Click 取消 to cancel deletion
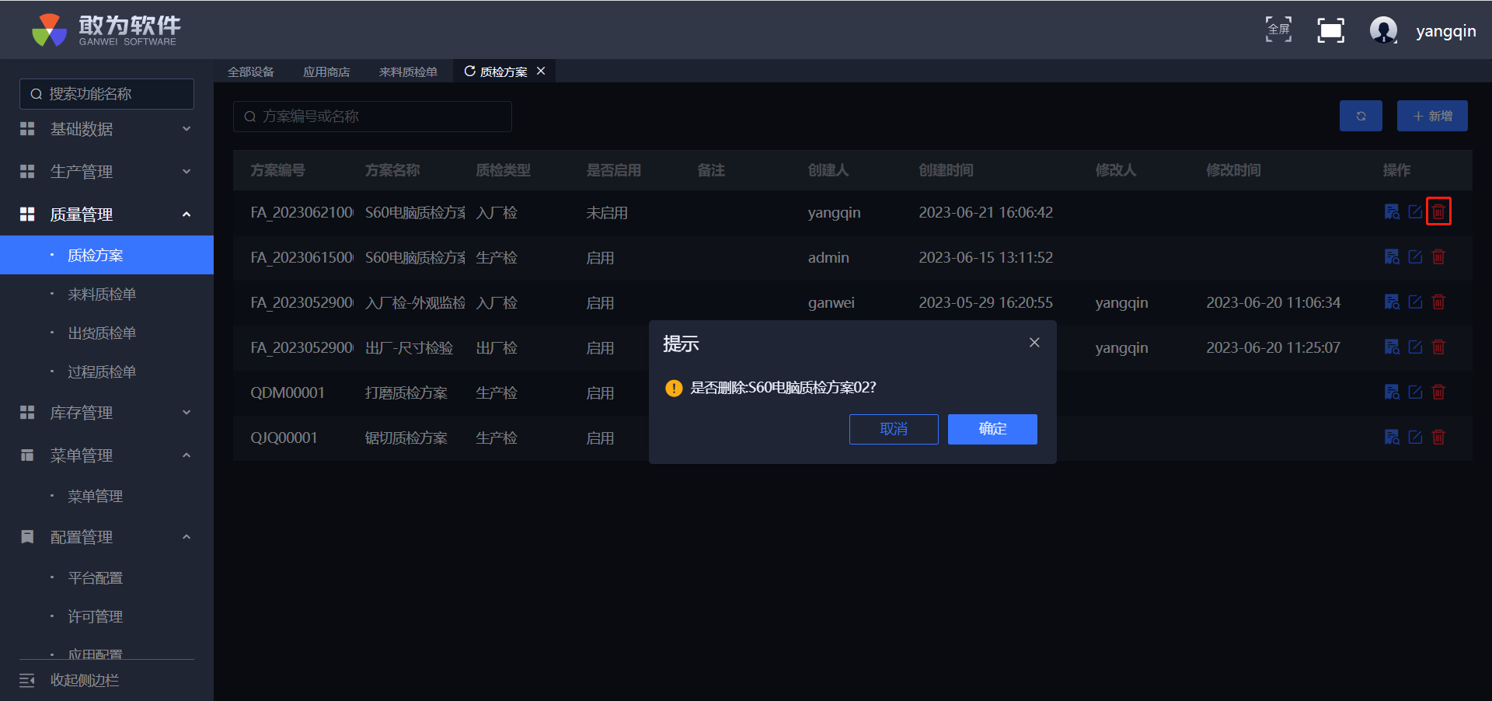Image resolution: width=1492 pixels, height=701 pixels. 894,429
